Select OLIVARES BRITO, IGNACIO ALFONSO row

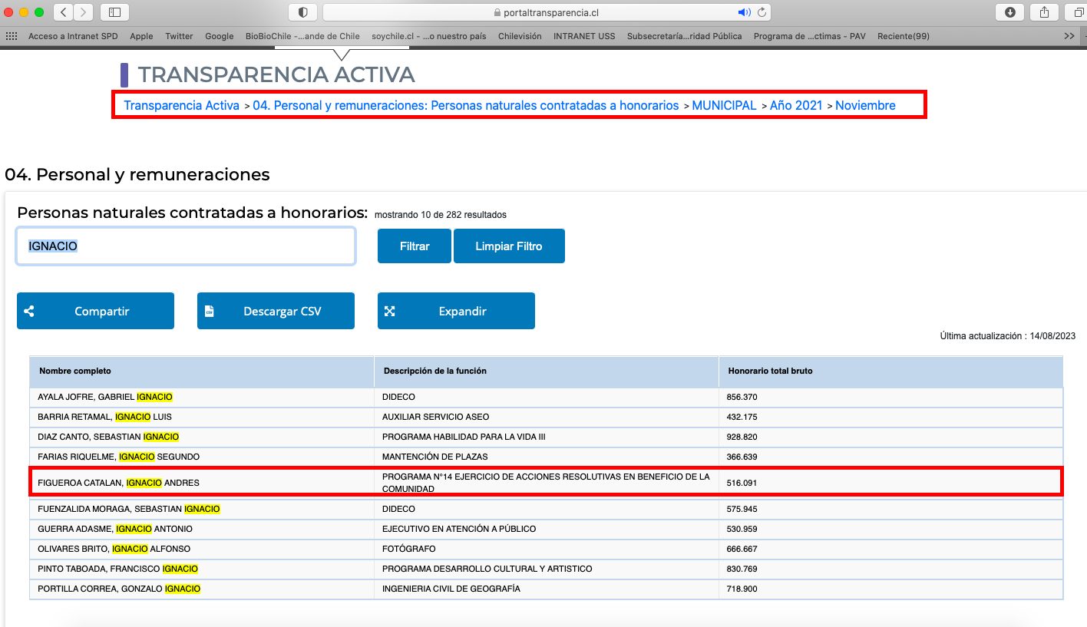coord(547,549)
